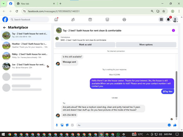
Task: Open Tay conversation in list
Action: pyautogui.click(x=26, y=35)
